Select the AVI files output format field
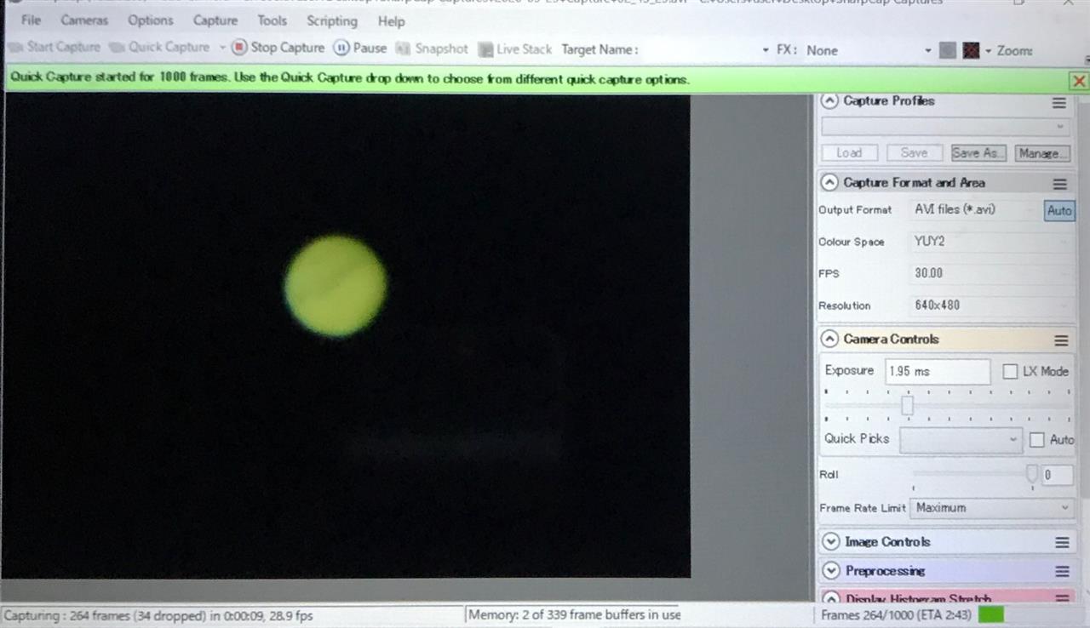Viewport: 1090px width, 628px height. [975, 209]
